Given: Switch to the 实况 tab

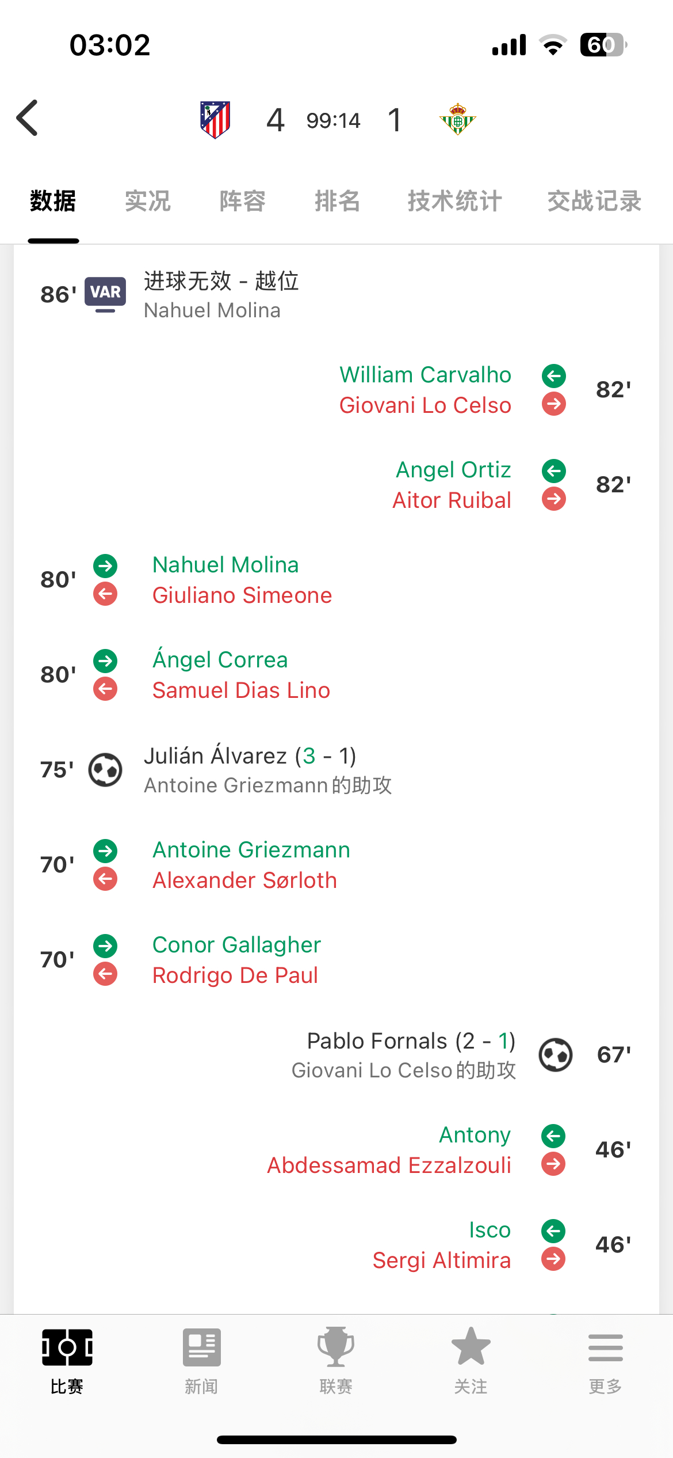Looking at the screenshot, I should click(x=148, y=201).
